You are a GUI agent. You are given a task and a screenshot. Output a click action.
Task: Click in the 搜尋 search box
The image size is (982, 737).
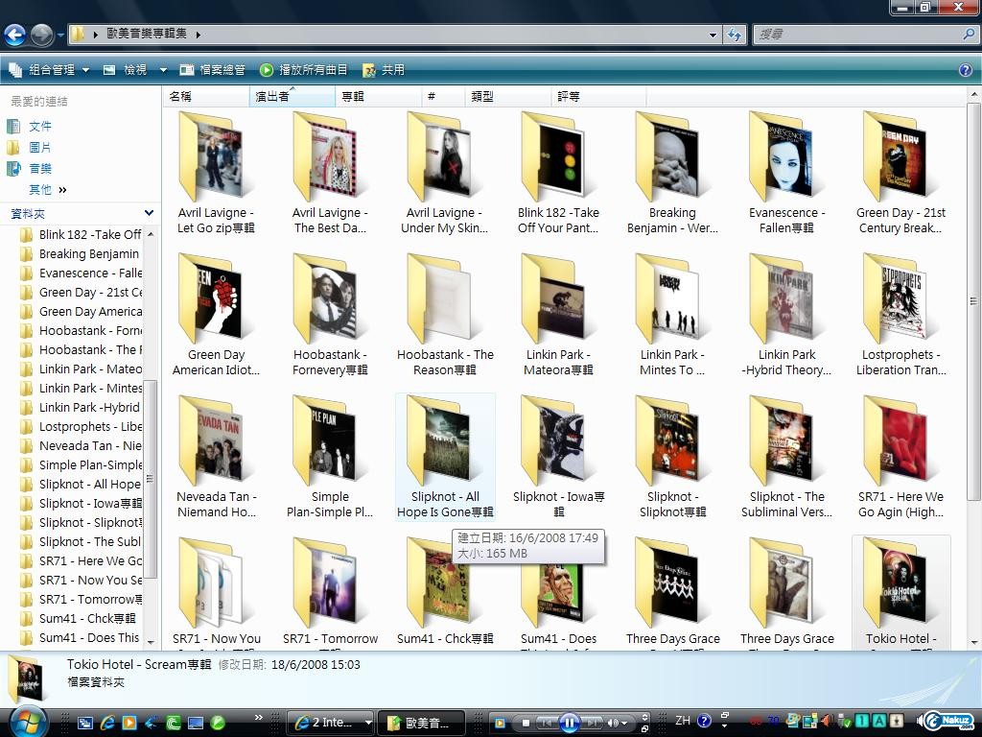(x=858, y=35)
